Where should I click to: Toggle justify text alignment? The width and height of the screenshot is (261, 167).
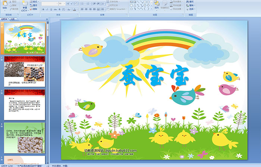coord(94,9)
